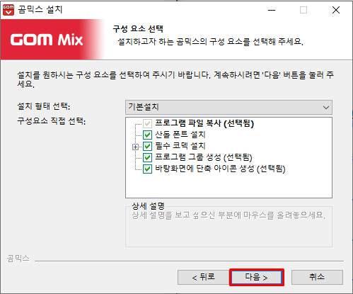The width and height of the screenshot is (353, 294).
Task: Select the 산돌 폰트 설치 item label
Action: tap(180, 135)
